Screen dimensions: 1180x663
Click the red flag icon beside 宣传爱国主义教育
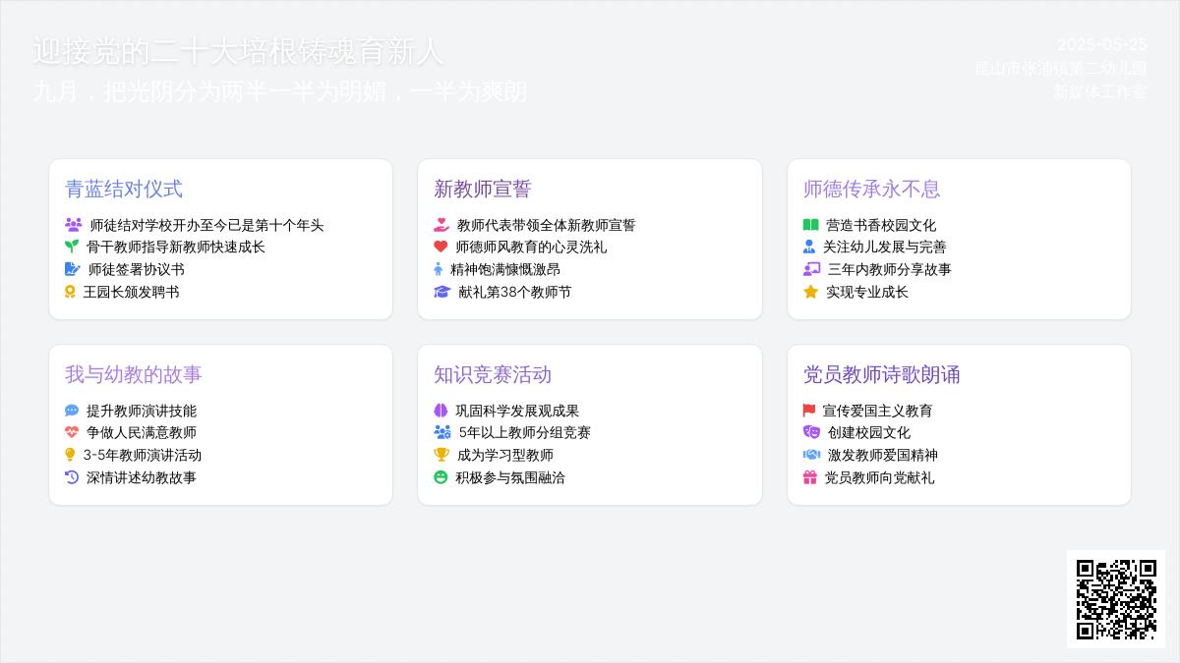tap(809, 411)
